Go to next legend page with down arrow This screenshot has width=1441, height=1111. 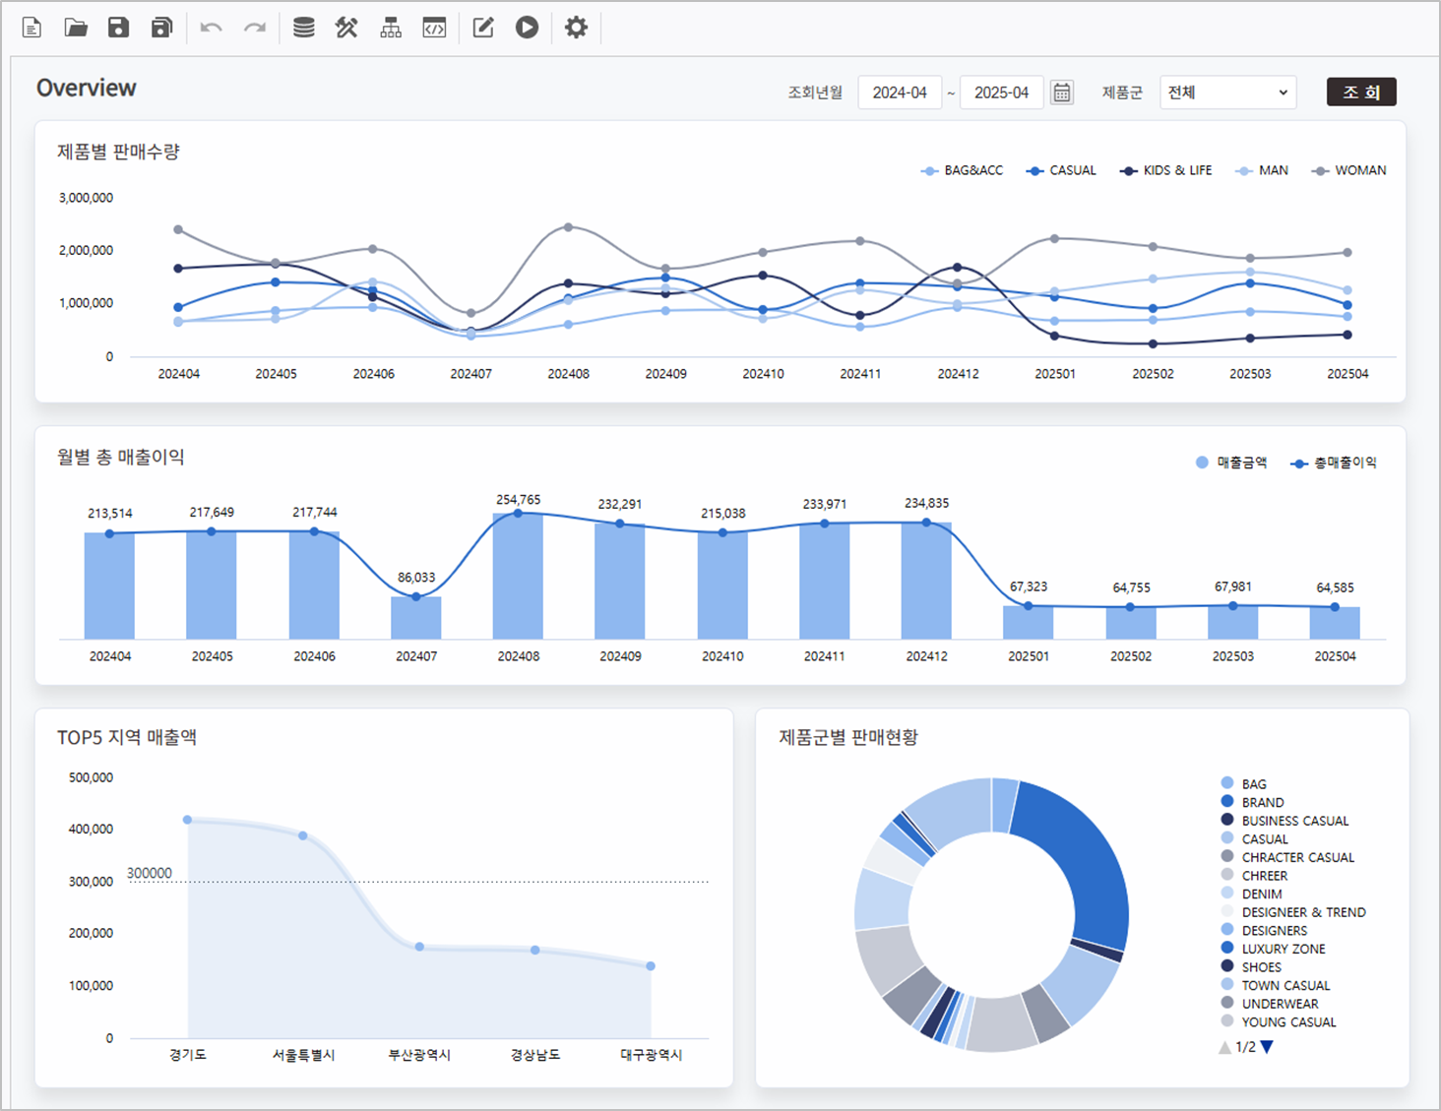pyautogui.click(x=1267, y=1047)
